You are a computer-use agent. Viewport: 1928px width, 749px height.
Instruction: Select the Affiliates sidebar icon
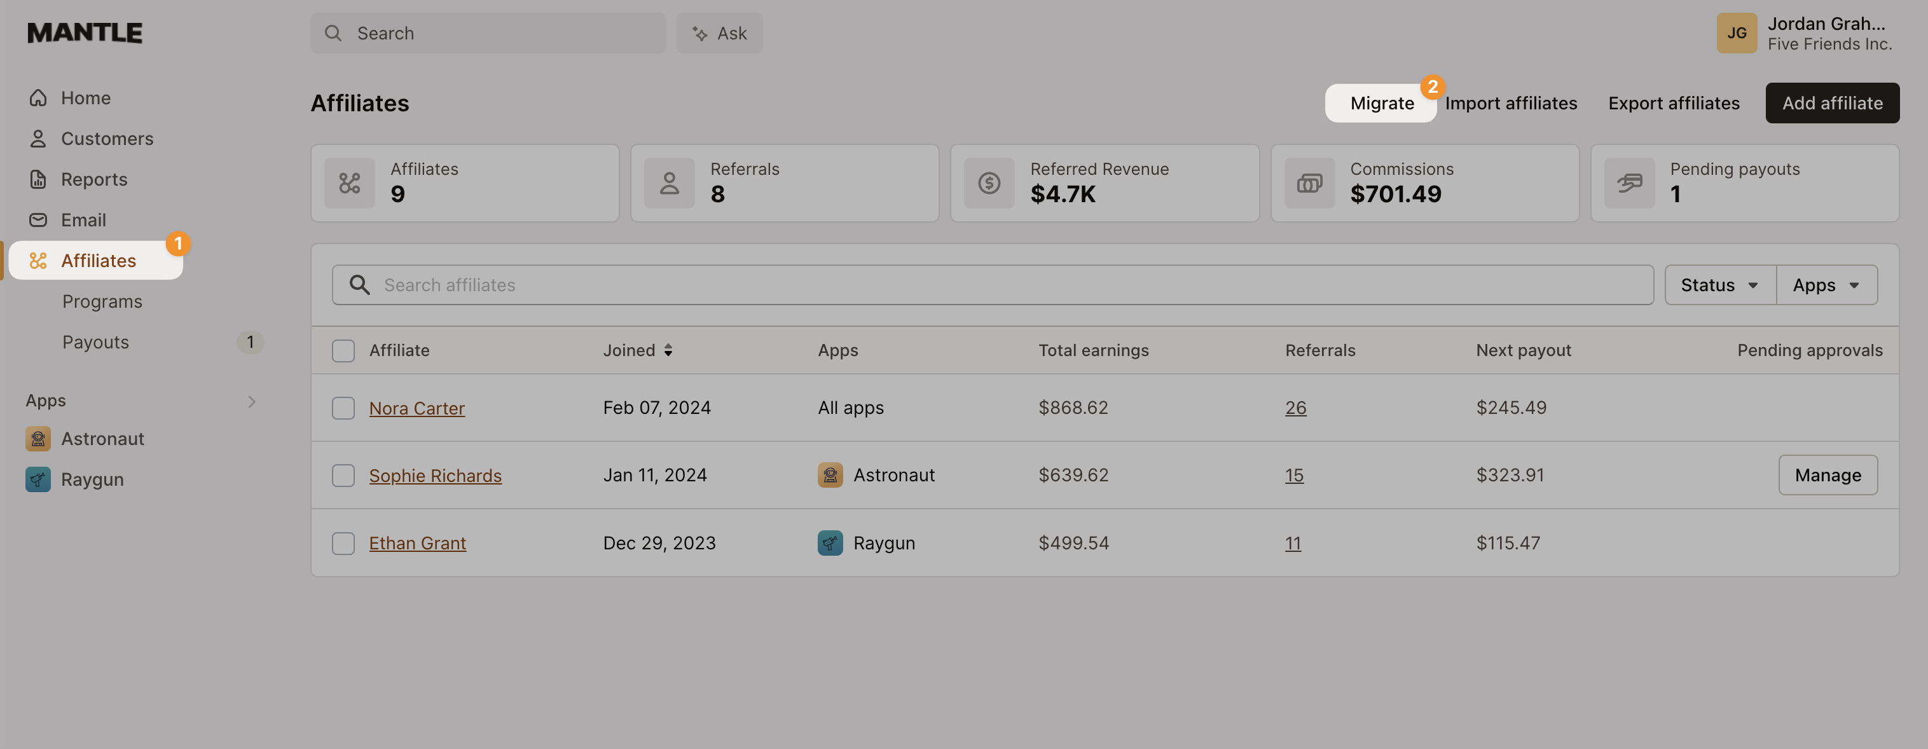38,261
